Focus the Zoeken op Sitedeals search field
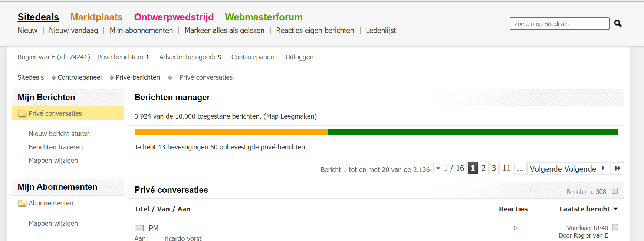This screenshot has width=644, height=241. (x=559, y=24)
